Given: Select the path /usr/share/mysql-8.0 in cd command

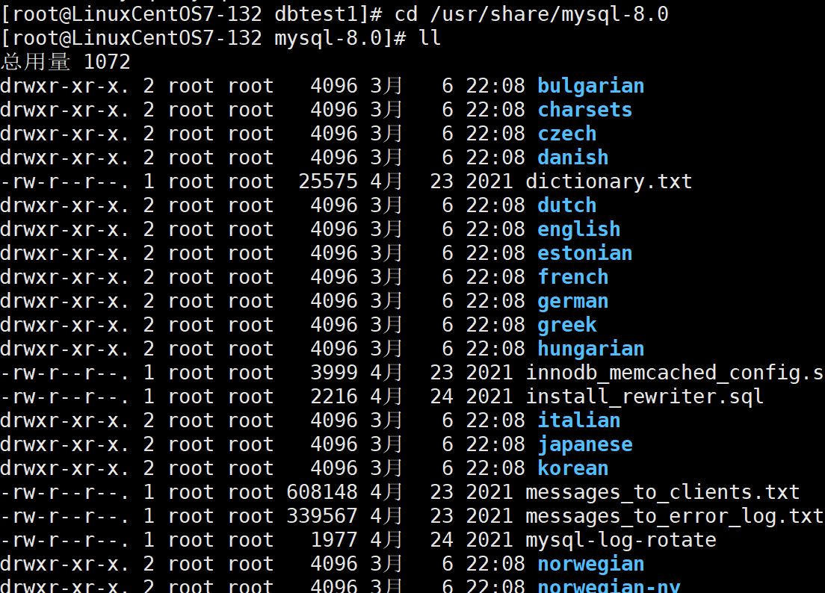Looking at the screenshot, I should point(549,14).
